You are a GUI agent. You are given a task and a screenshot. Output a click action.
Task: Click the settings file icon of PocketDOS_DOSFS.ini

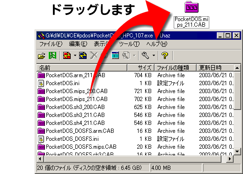[x=41, y=139]
